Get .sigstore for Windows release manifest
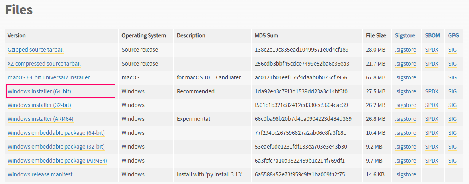 click(x=405, y=174)
